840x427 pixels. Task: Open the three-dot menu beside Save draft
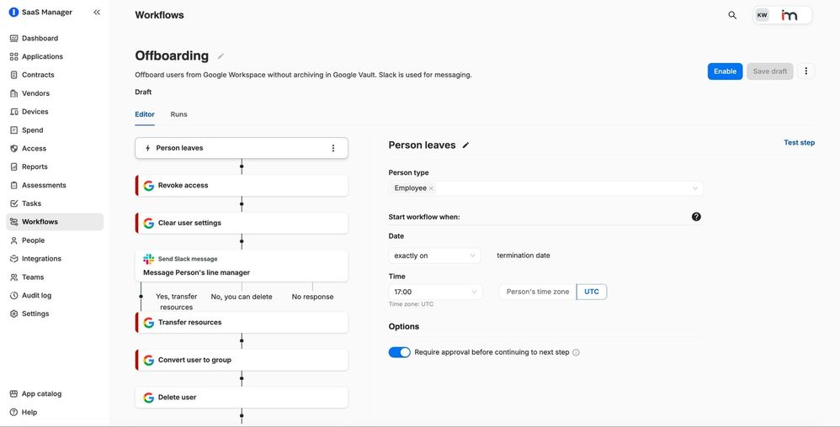click(x=805, y=71)
